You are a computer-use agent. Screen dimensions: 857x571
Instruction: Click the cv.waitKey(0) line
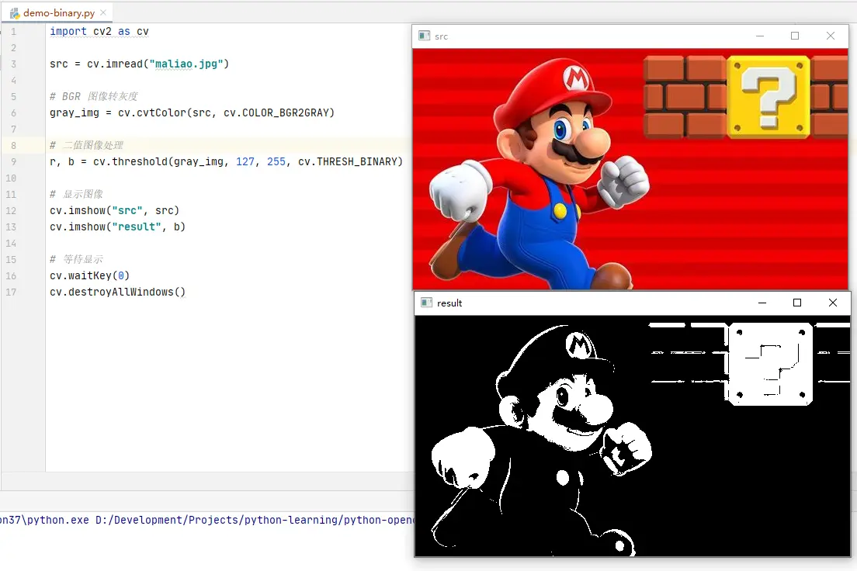tap(89, 275)
